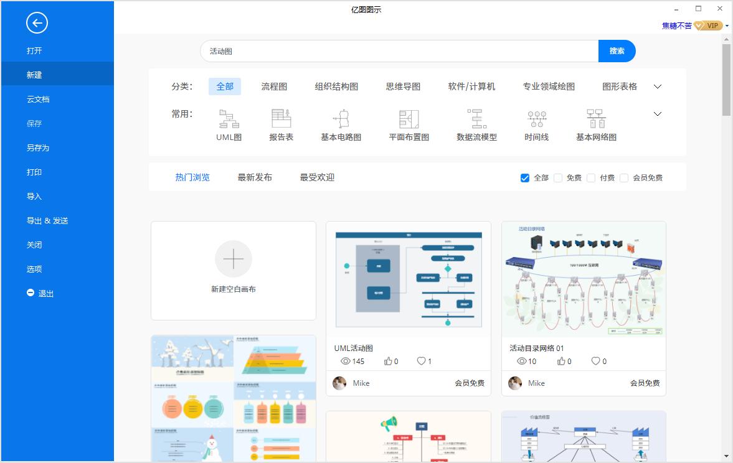
Task: Uncheck the 全部 filter checkbox
Action: tap(525, 177)
